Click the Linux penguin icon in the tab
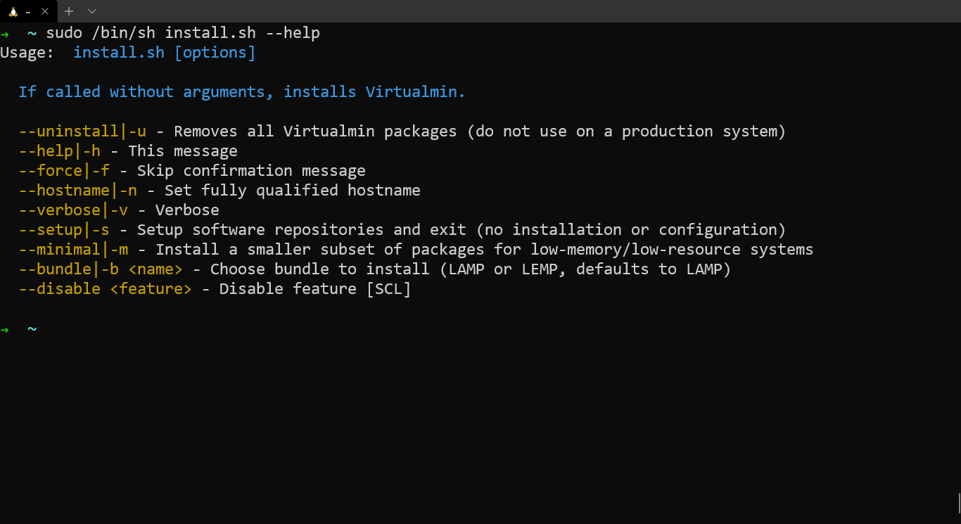The height and width of the screenshot is (524, 961). coord(13,11)
